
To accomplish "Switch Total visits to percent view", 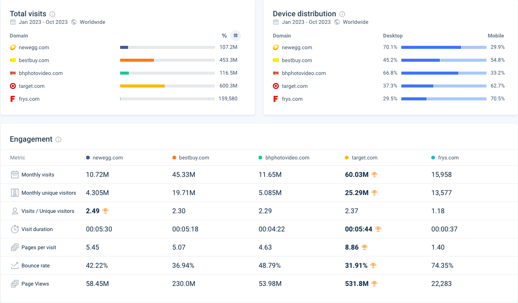I will (224, 36).
